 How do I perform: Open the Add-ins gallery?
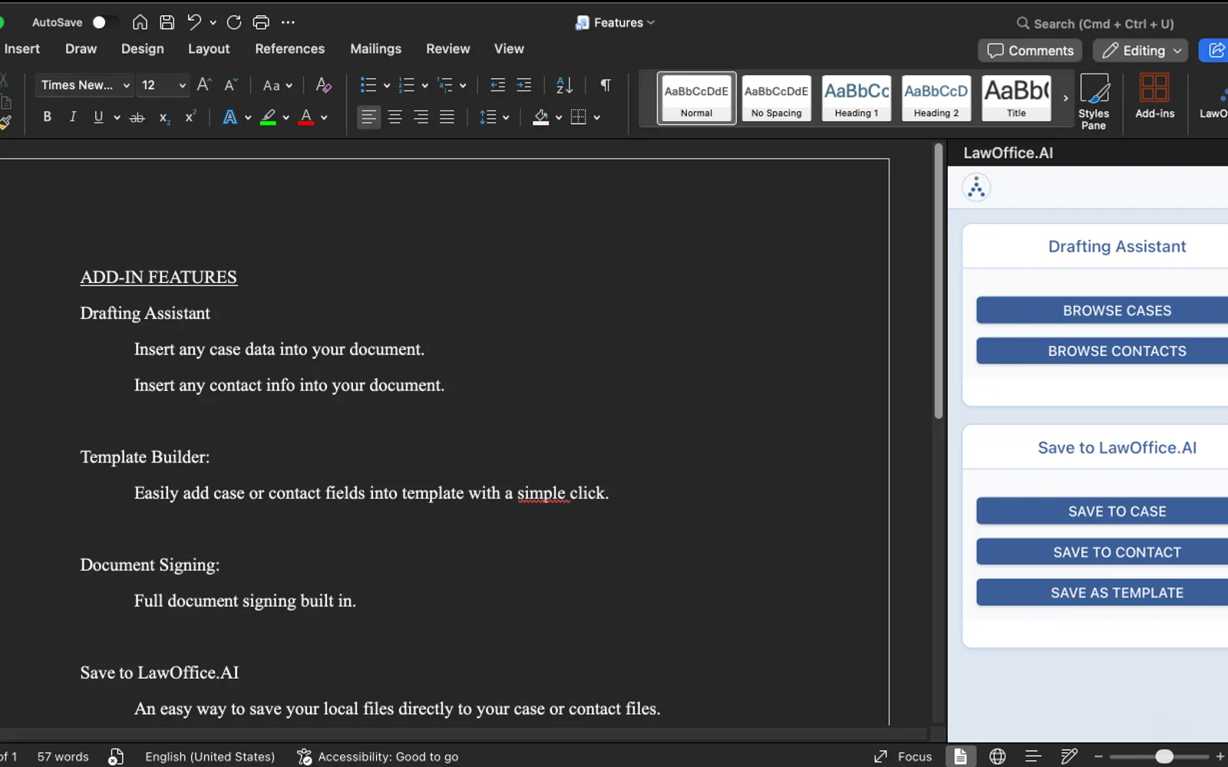pyautogui.click(x=1154, y=97)
